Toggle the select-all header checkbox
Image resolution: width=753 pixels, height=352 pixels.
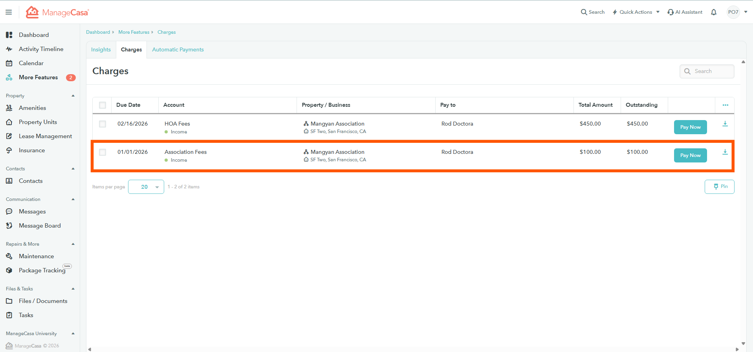pyautogui.click(x=103, y=105)
